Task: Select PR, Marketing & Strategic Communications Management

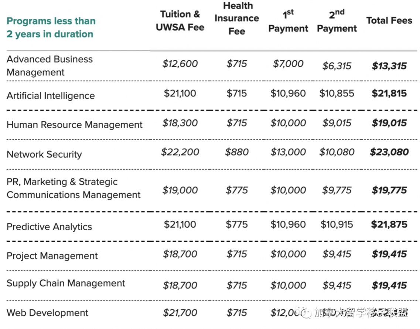Action: [74, 188]
